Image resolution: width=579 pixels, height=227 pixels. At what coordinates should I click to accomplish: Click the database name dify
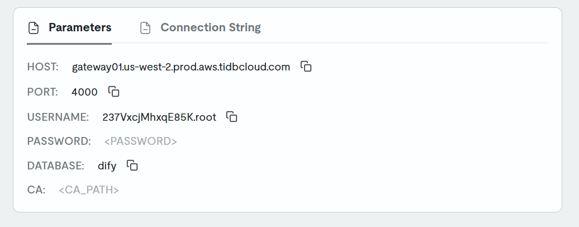click(x=107, y=166)
